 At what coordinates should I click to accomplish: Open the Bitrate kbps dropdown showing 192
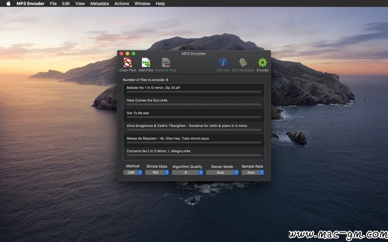click(157, 173)
